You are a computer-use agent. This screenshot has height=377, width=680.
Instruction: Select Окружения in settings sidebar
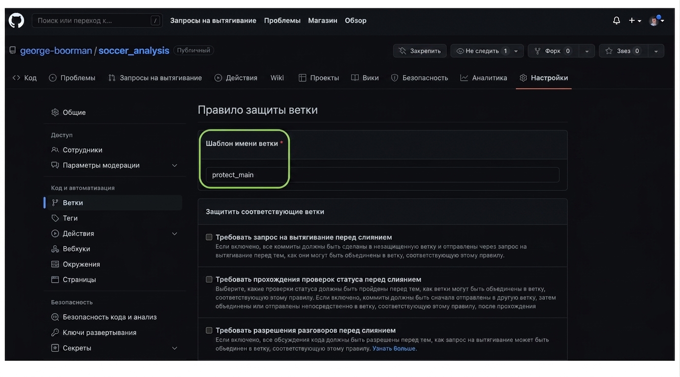[x=115, y=264]
